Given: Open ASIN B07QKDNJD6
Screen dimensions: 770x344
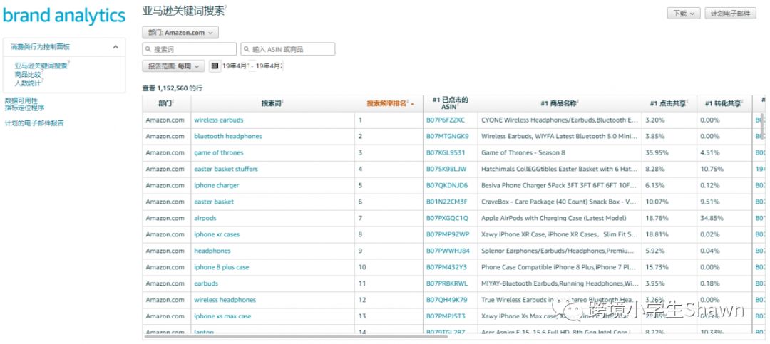Looking at the screenshot, I should (447, 185).
